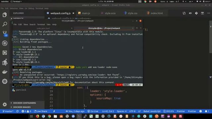212x119 pixels.
Task: Open the Extensions view in activity bar
Action: tap(5, 53)
